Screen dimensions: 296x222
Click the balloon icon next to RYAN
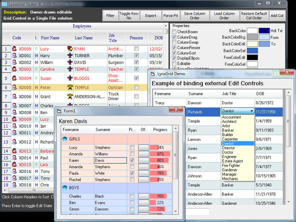click(70, 49)
